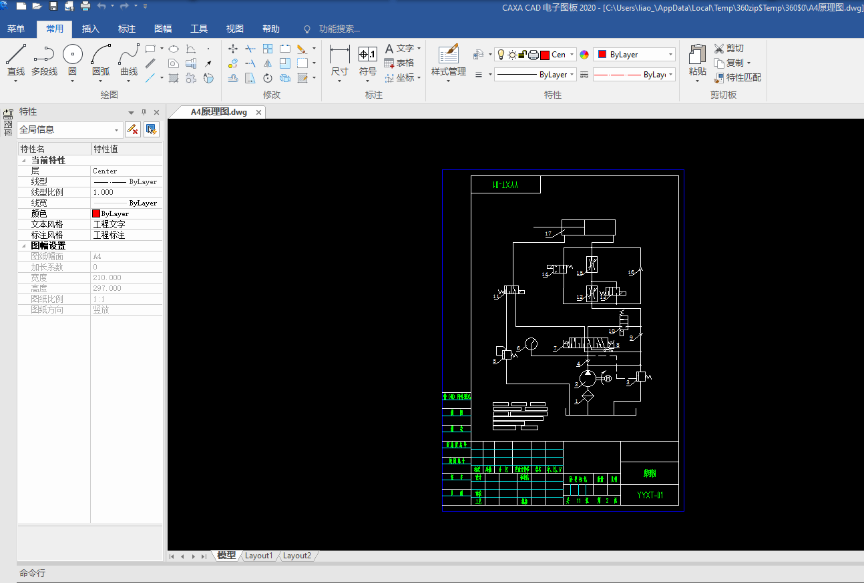Toggle layer freeze sun icon

(x=511, y=55)
